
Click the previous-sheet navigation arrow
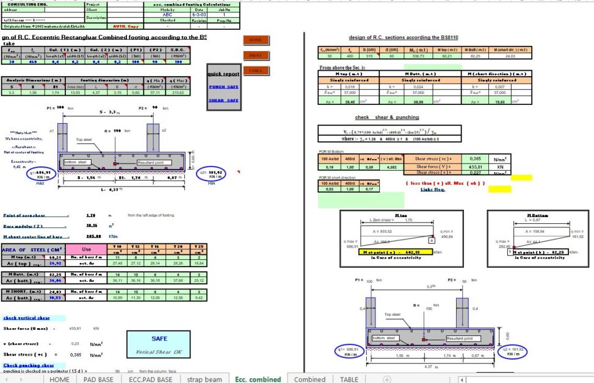coord(7,379)
